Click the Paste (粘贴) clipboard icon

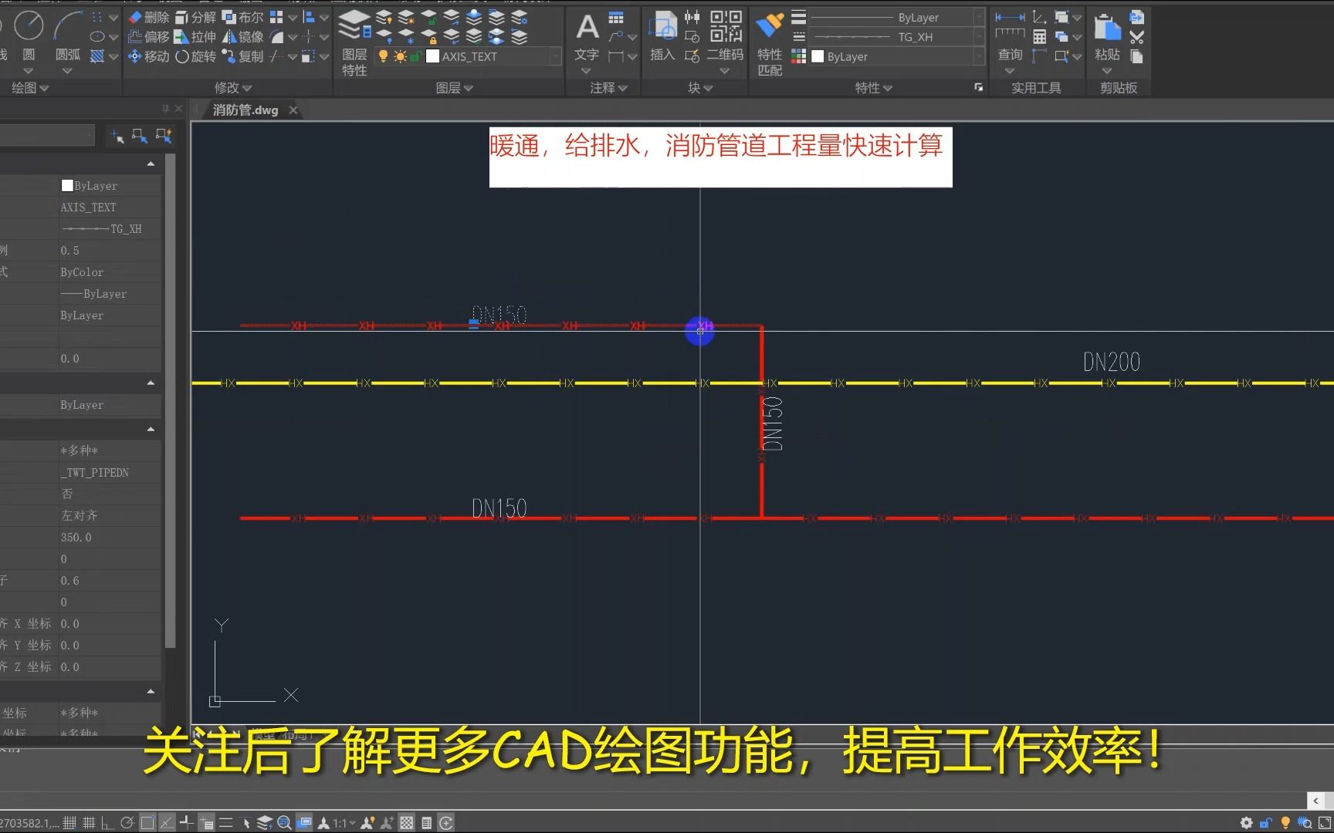point(1107,36)
